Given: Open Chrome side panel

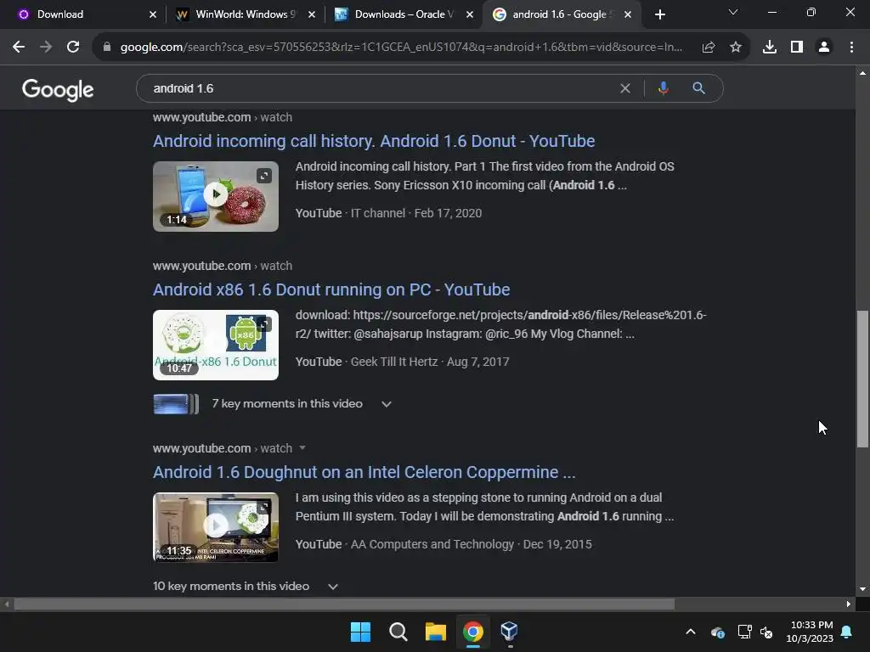Looking at the screenshot, I should (797, 48).
